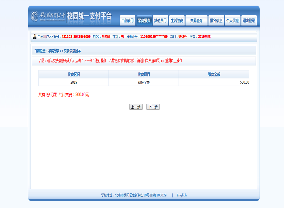
Task: Click the 2019 table cell
Action: click(74, 82)
